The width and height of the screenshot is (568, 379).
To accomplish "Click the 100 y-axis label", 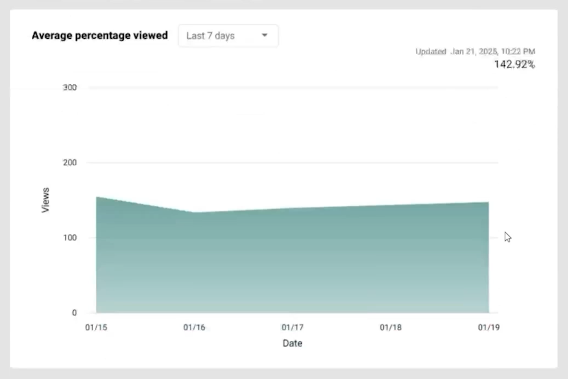I will pyautogui.click(x=70, y=238).
